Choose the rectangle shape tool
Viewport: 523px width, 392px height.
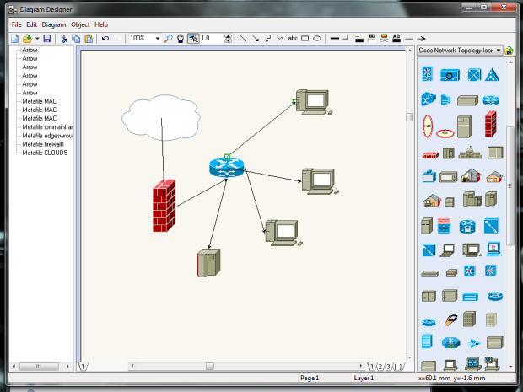click(x=305, y=39)
